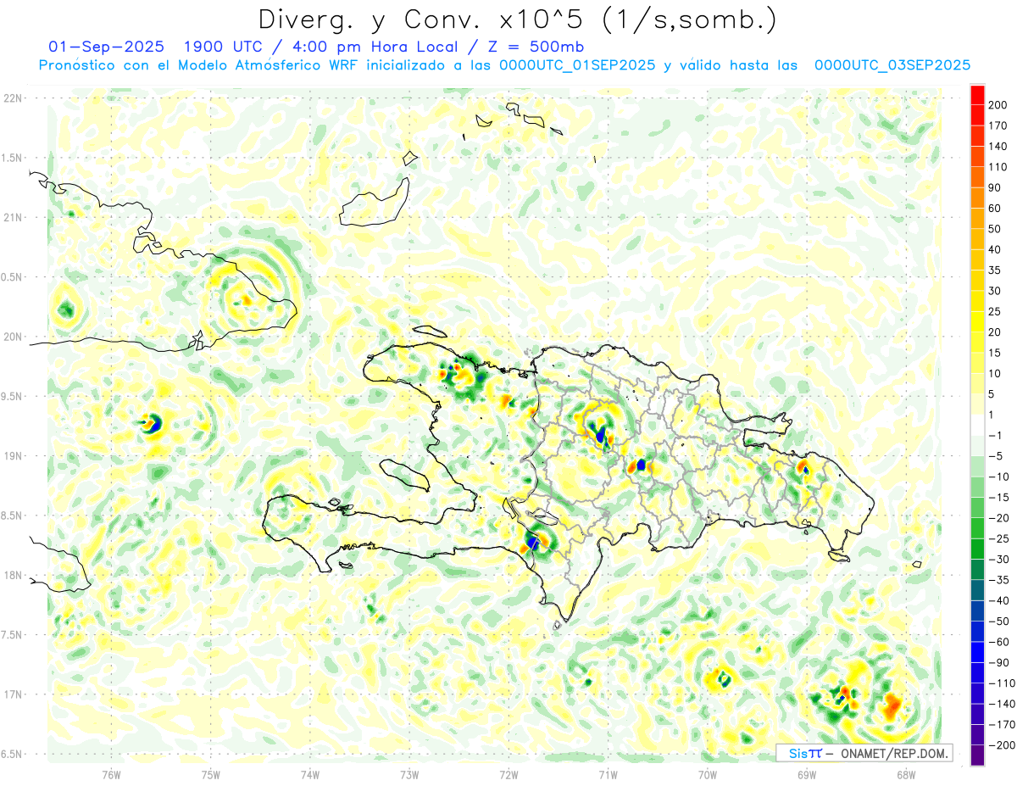The width and height of the screenshot is (1017, 786).
Task: Click the '0000UTC_03SEP2025' valid-until timestamp
Action: (x=892, y=65)
